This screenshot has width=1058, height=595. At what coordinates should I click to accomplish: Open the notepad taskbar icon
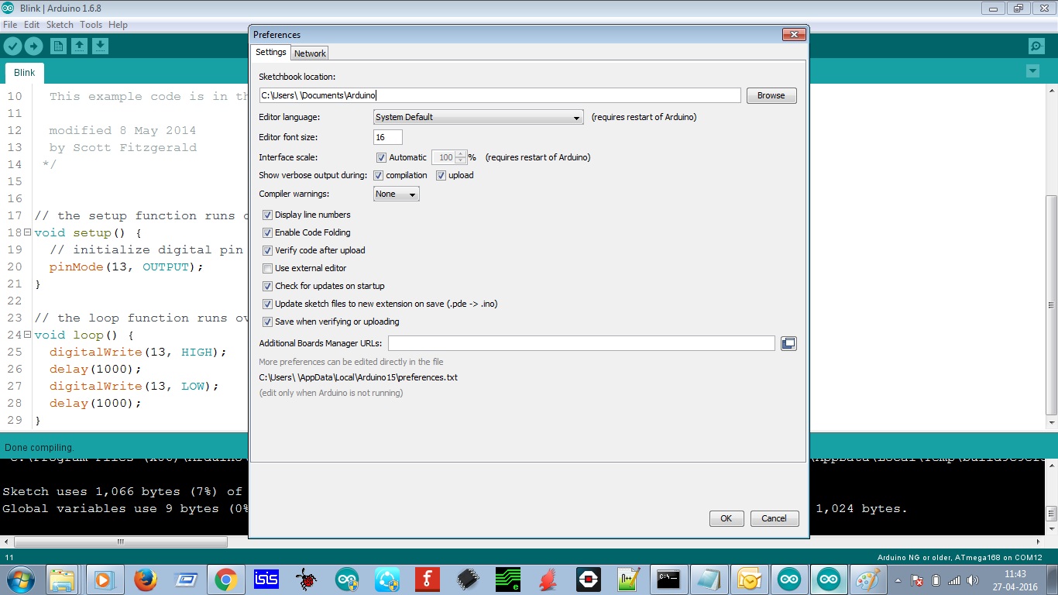tap(708, 580)
